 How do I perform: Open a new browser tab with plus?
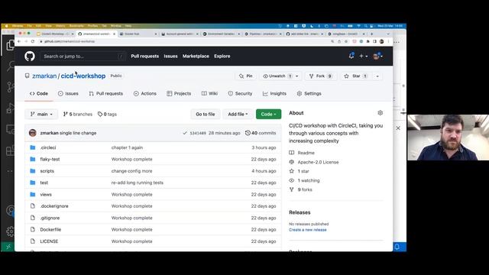(371, 34)
